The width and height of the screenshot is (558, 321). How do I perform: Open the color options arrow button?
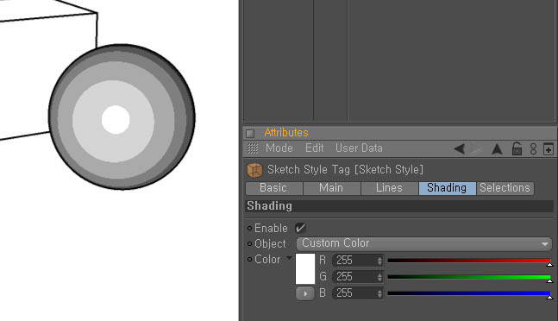click(305, 293)
